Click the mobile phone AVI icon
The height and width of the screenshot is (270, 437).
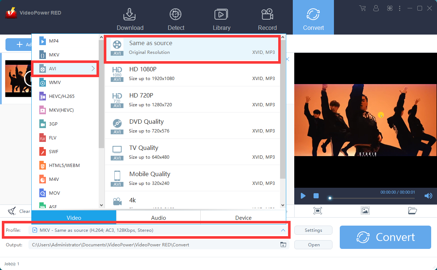(117, 179)
